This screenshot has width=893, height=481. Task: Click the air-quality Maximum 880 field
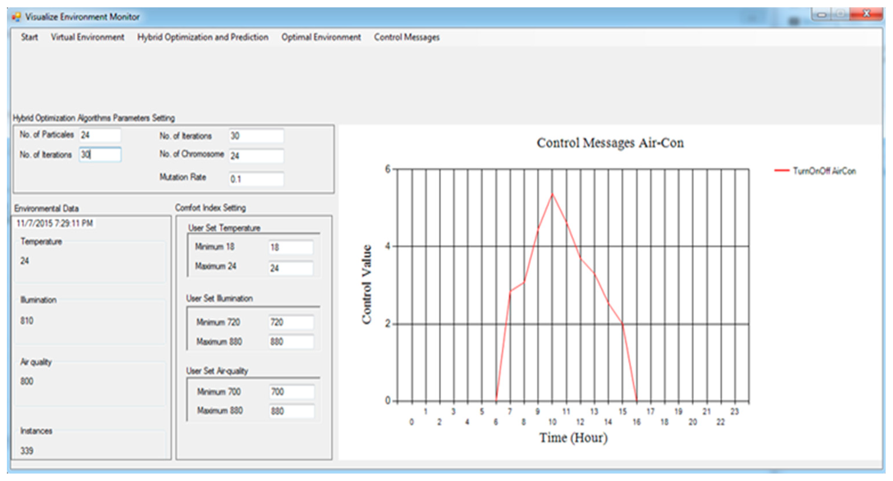click(292, 411)
